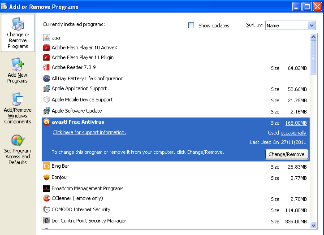324x235 pixels.
Task: Click the scrollbar down arrow
Action: 313,225
